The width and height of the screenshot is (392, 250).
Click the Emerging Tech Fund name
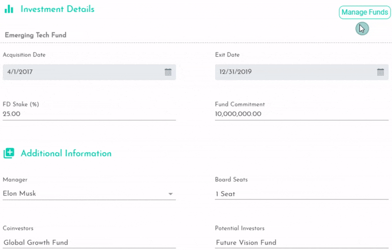[x=35, y=35]
